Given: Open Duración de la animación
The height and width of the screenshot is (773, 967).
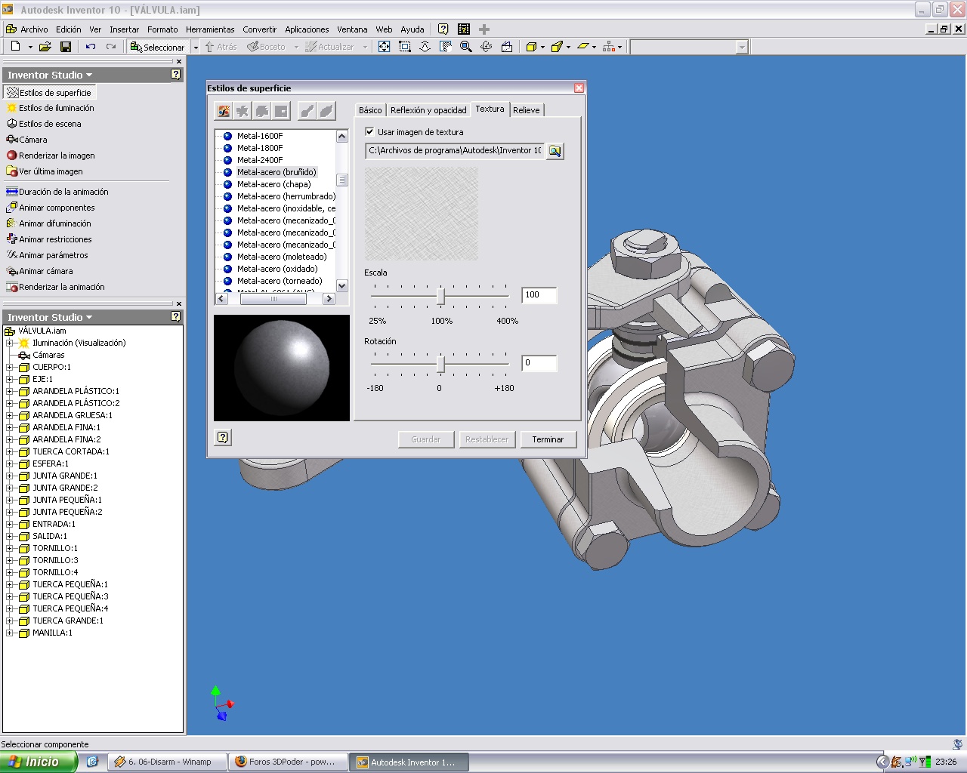Looking at the screenshot, I should (57, 192).
